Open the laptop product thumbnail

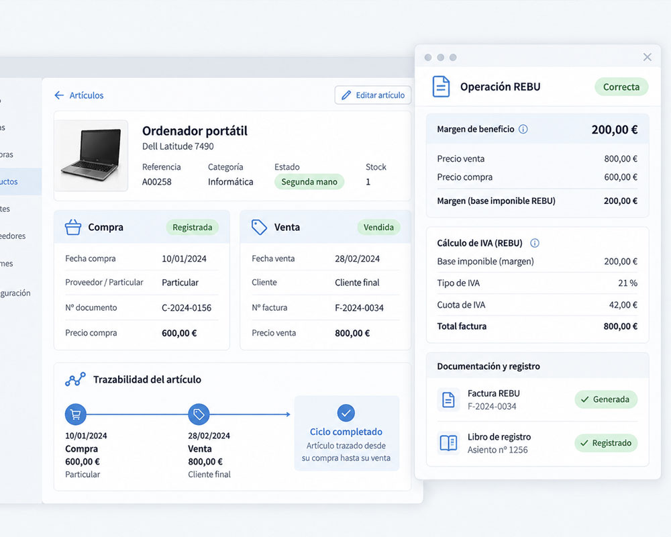click(91, 155)
